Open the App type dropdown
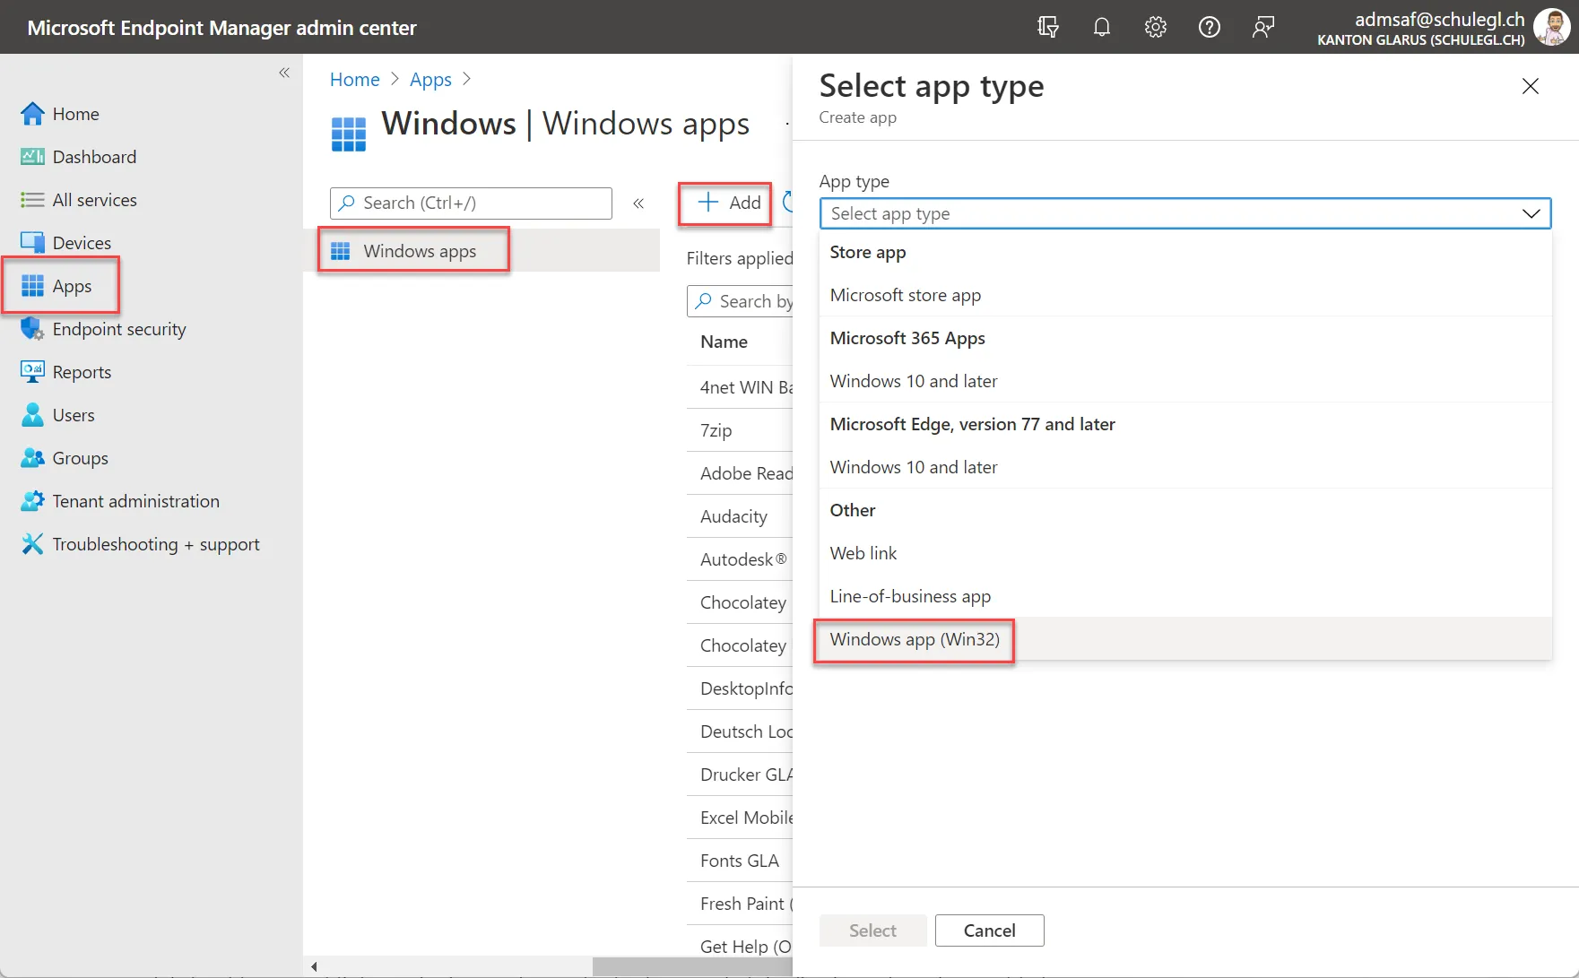This screenshot has height=978, width=1579. (x=1185, y=213)
